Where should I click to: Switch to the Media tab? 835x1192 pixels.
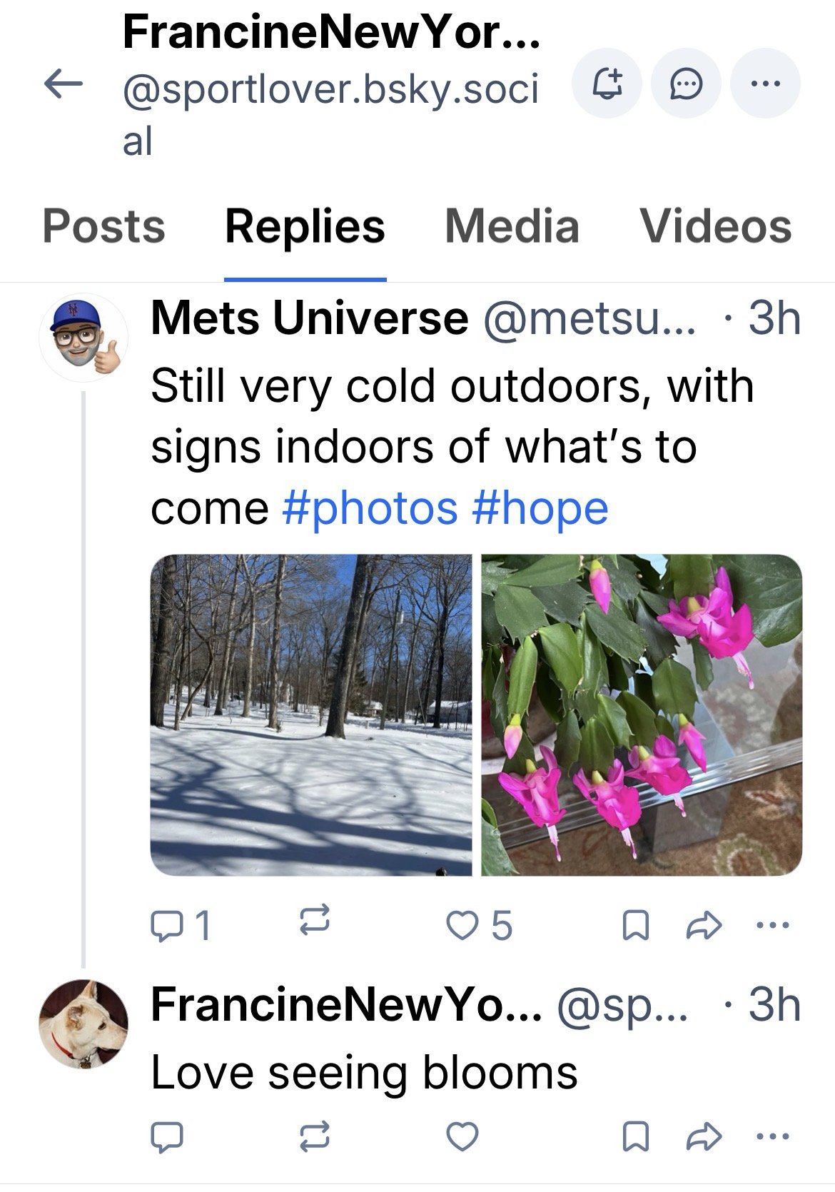coord(512,227)
